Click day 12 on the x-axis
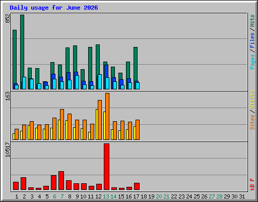 coord(98,196)
